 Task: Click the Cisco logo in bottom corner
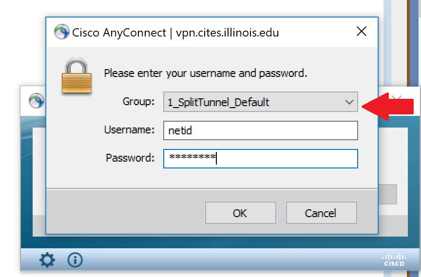tap(394, 260)
